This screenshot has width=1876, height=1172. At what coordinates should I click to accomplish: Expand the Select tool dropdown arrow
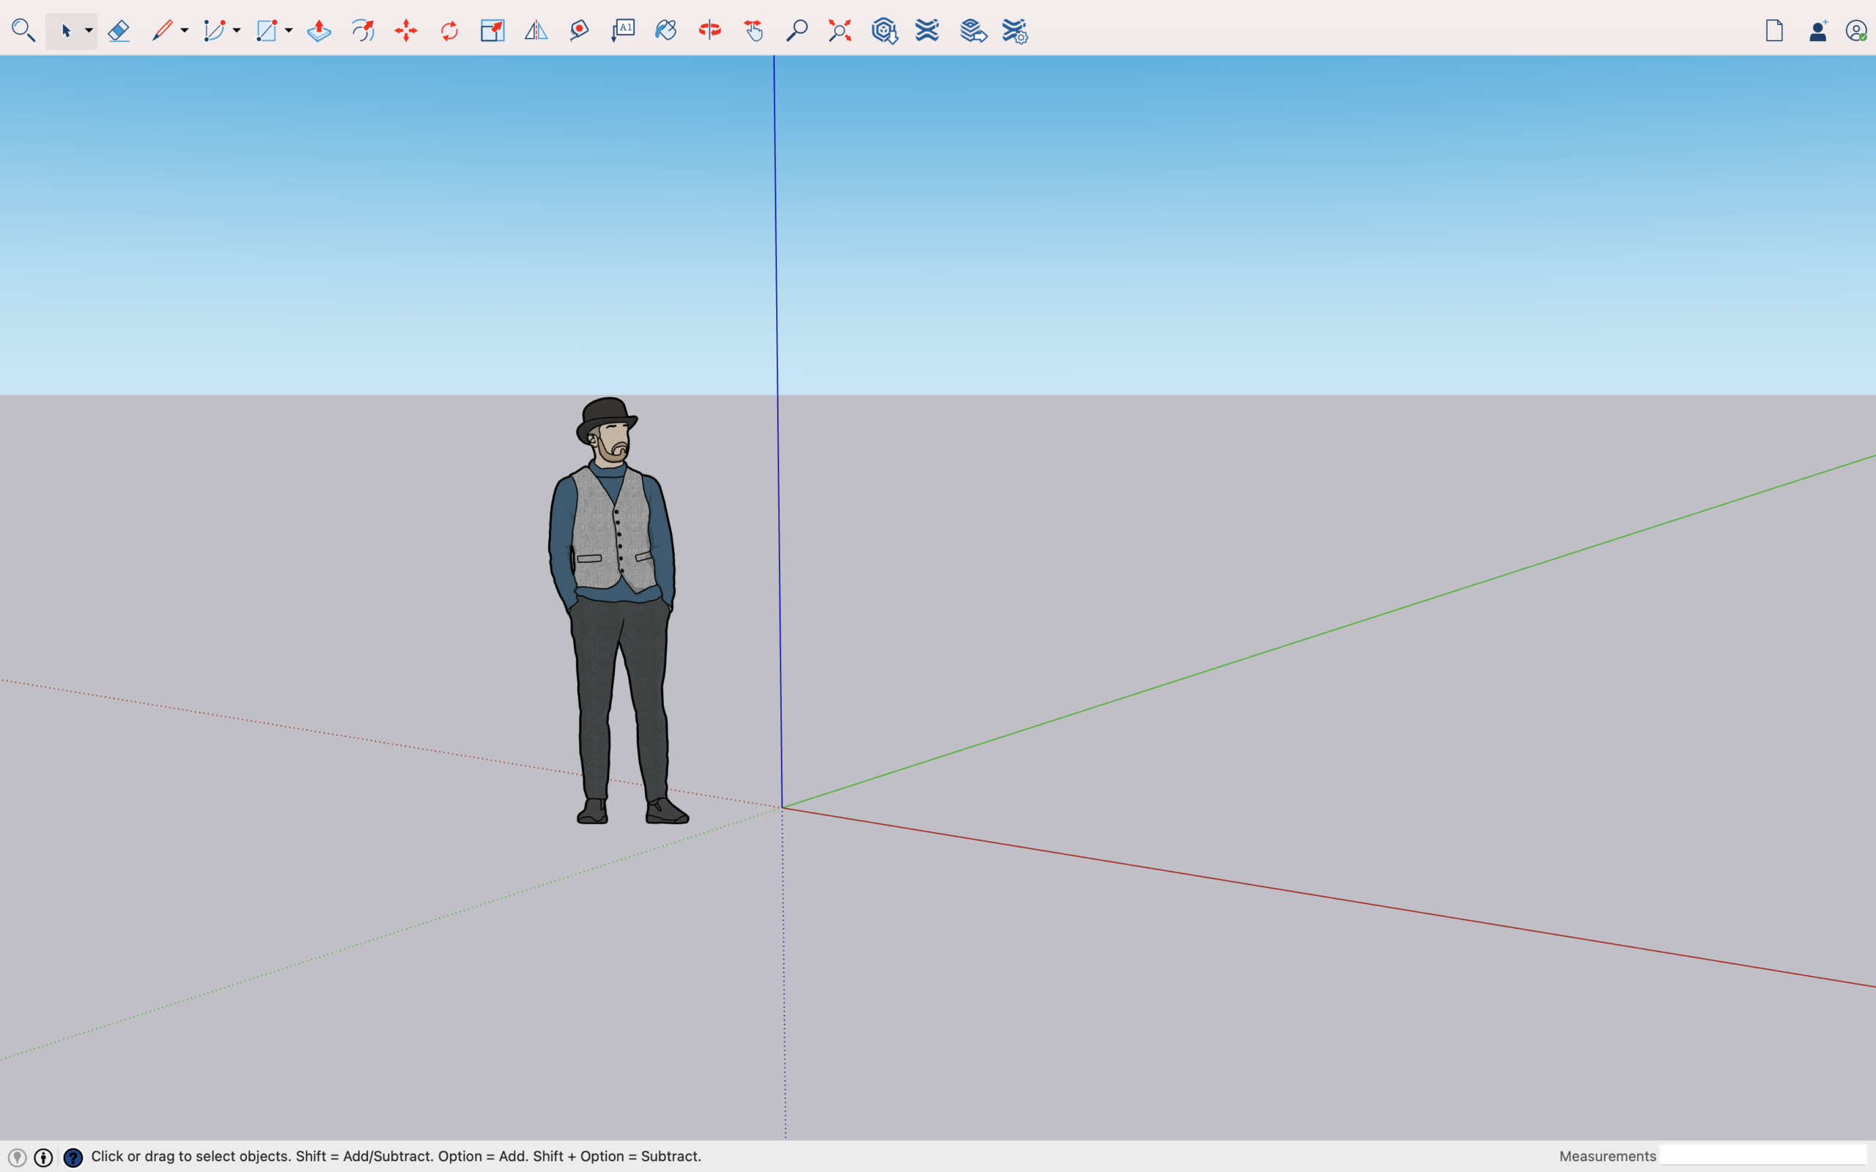[89, 31]
